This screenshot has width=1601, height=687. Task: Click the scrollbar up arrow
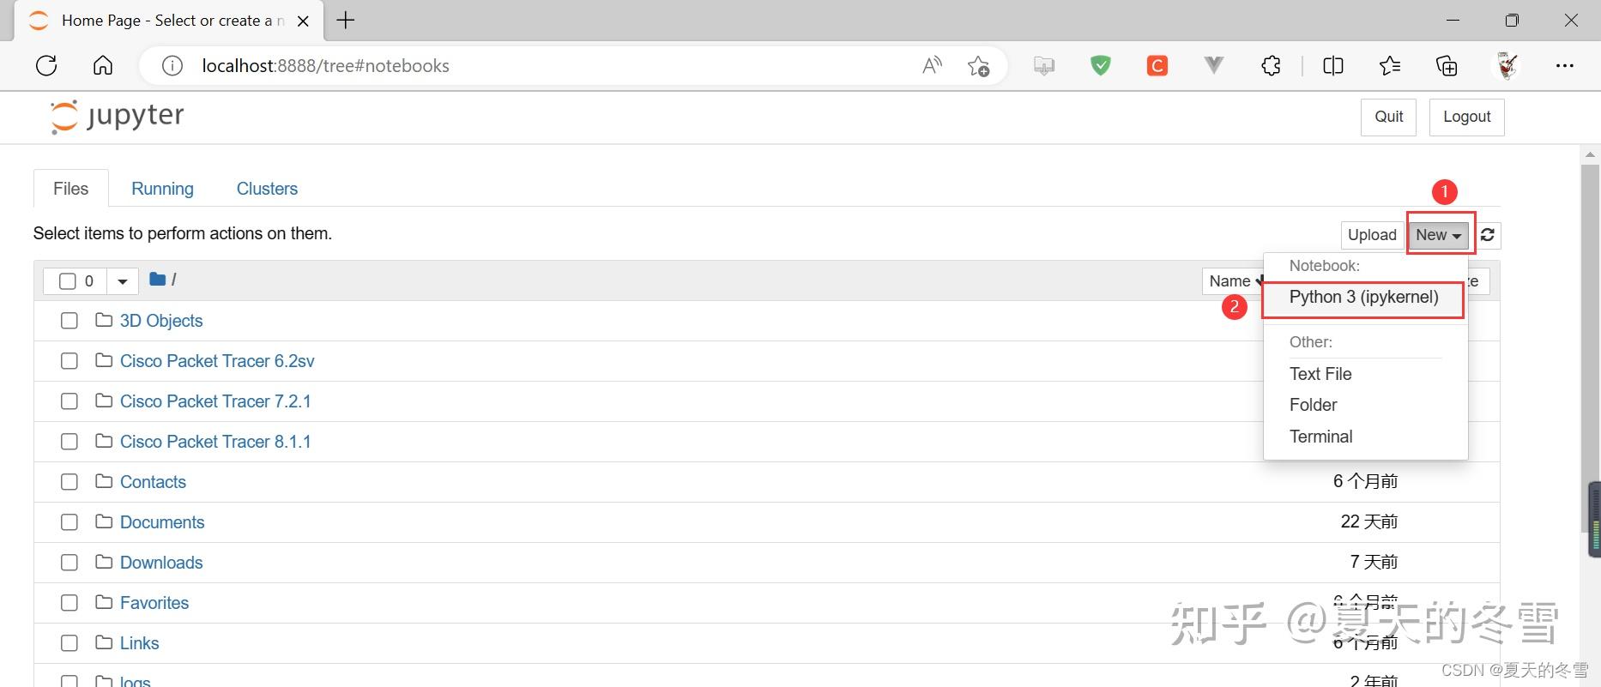point(1590,154)
